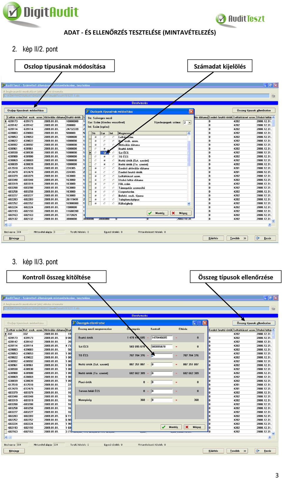Click Kiürítés in the window with the Oszlopok típusainak módosítása dialog
This screenshot has width=282, height=478.
tap(214, 238)
